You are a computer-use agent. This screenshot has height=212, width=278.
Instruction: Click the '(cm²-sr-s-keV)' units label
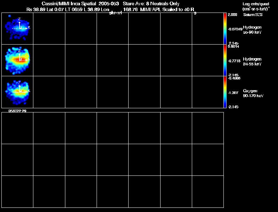pos(256,9)
